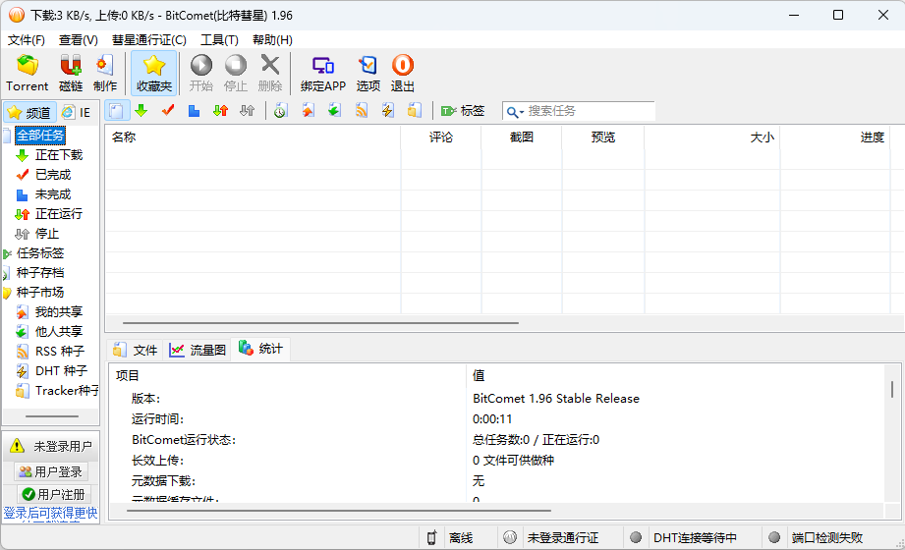The height and width of the screenshot is (550, 905).
Task: Click into the 搜索任务 search field
Action: (x=588, y=111)
